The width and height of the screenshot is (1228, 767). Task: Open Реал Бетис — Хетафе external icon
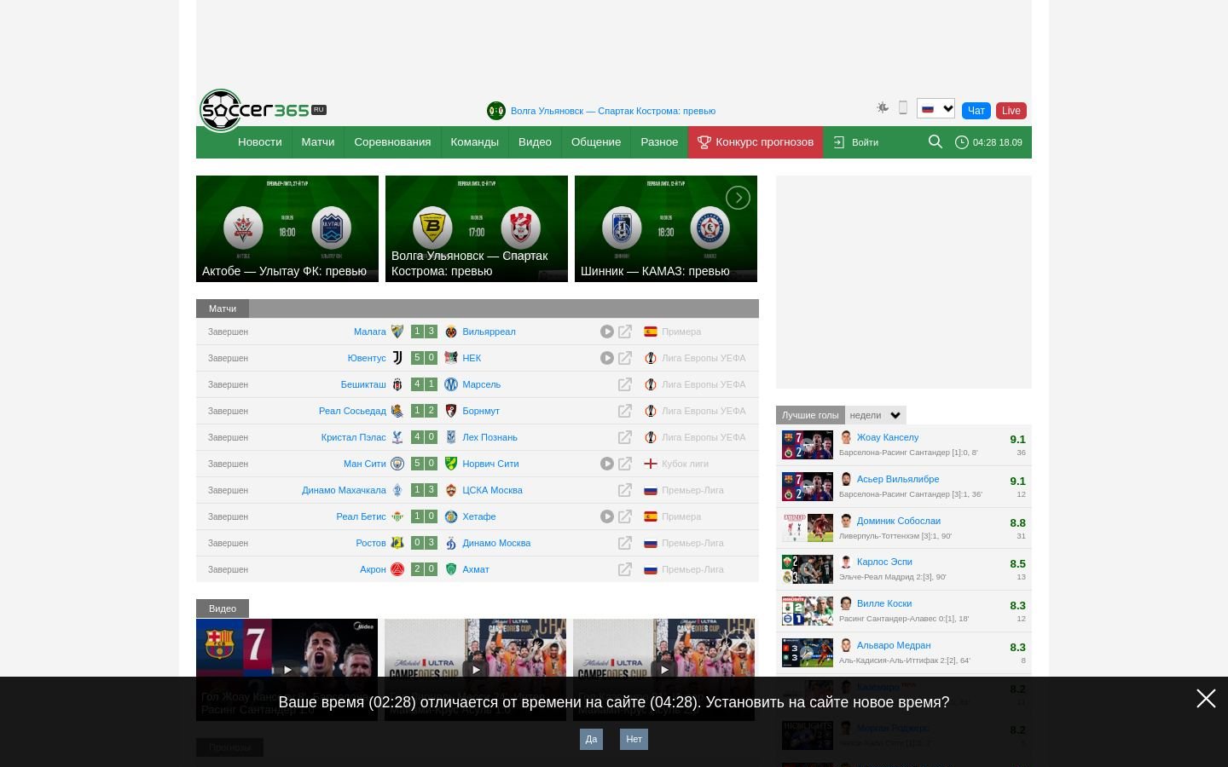point(625,516)
